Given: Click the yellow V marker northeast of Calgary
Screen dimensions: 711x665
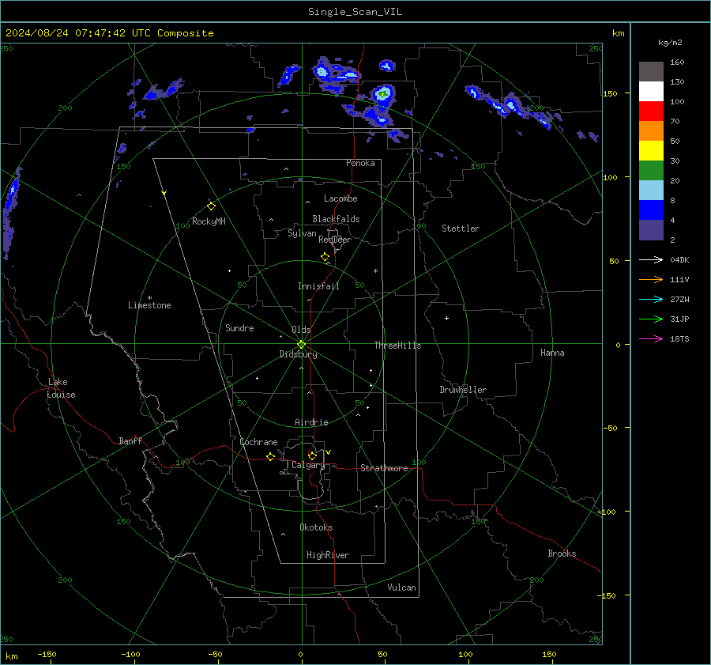Looking at the screenshot, I should tap(329, 452).
